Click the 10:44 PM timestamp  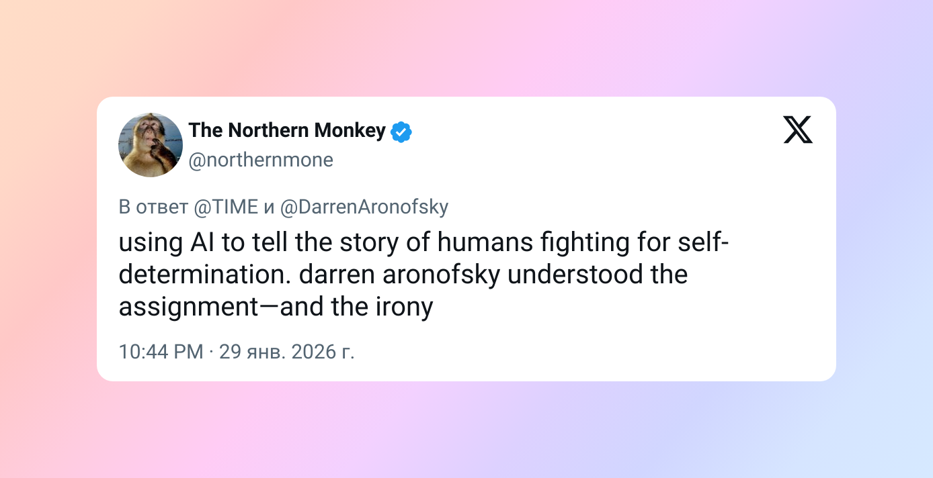[x=161, y=351]
